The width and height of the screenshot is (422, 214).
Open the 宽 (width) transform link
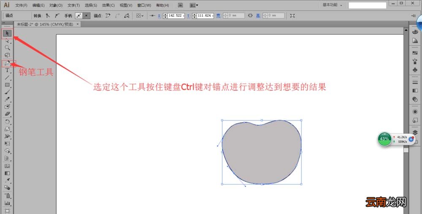219,16
